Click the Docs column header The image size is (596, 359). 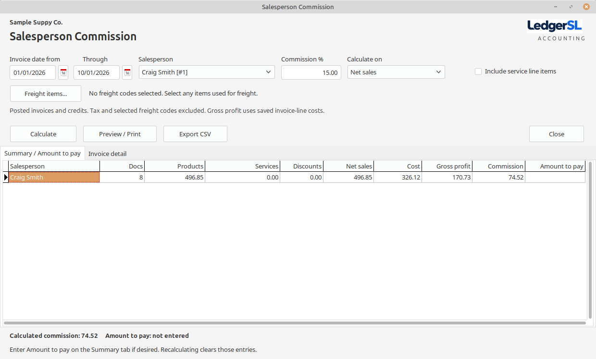click(122, 166)
